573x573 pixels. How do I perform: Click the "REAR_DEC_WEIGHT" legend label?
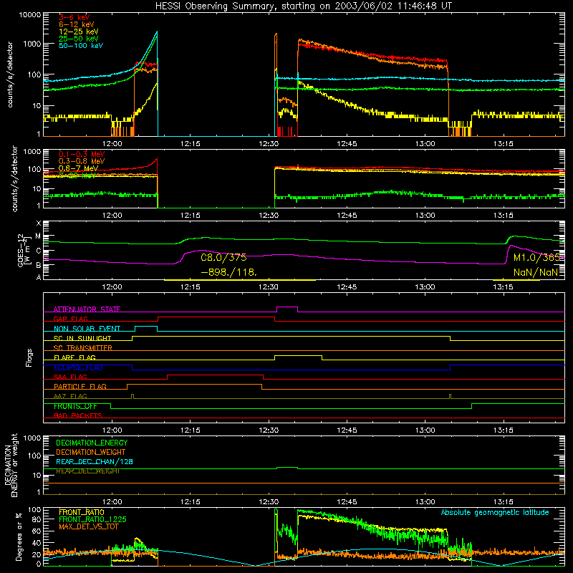click(x=88, y=471)
